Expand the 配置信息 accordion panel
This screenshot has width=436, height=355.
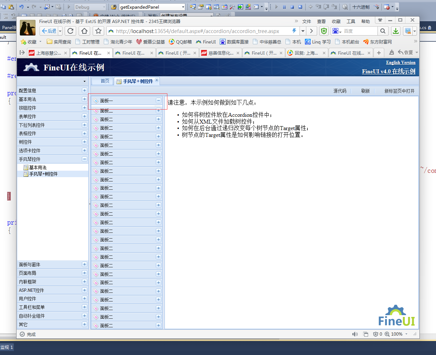pos(84,91)
